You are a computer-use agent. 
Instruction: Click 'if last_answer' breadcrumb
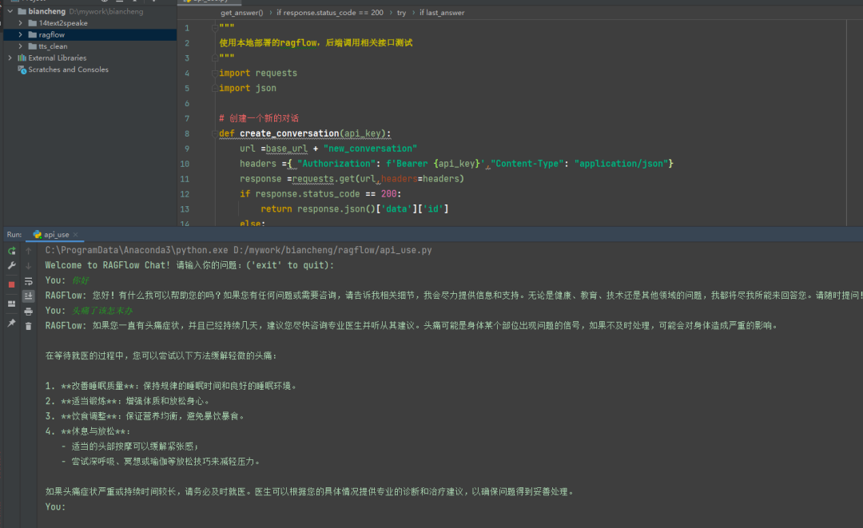click(x=442, y=13)
